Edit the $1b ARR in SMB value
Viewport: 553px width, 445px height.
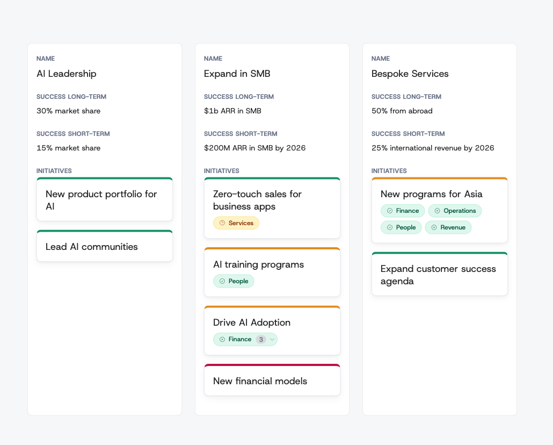(233, 111)
